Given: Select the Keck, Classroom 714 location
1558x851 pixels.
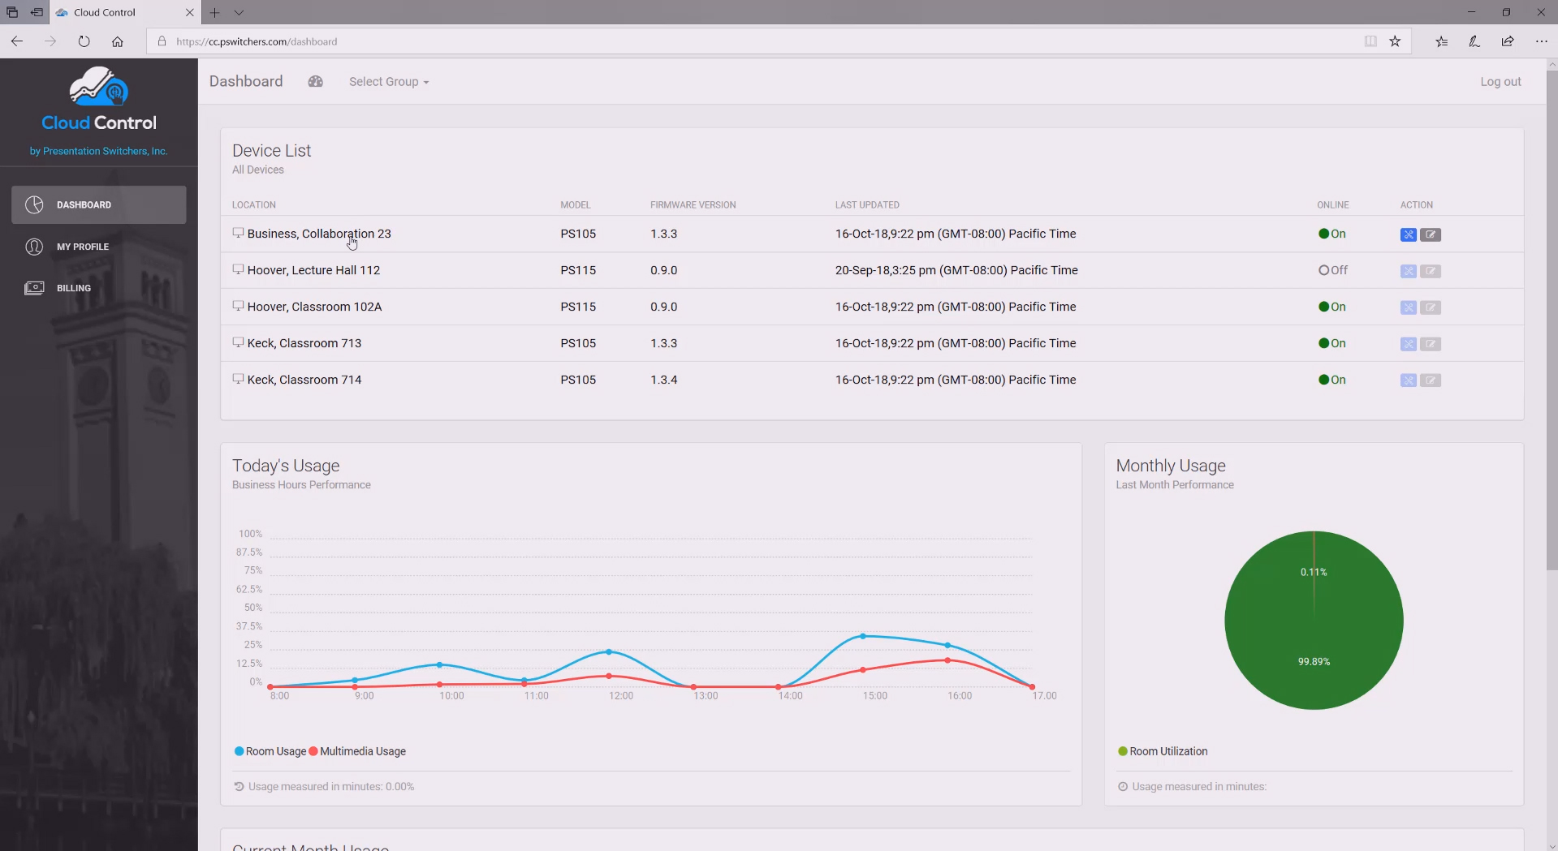Looking at the screenshot, I should (x=304, y=380).
